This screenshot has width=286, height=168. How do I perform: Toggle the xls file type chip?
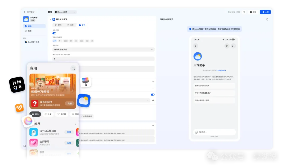point(92,41)
